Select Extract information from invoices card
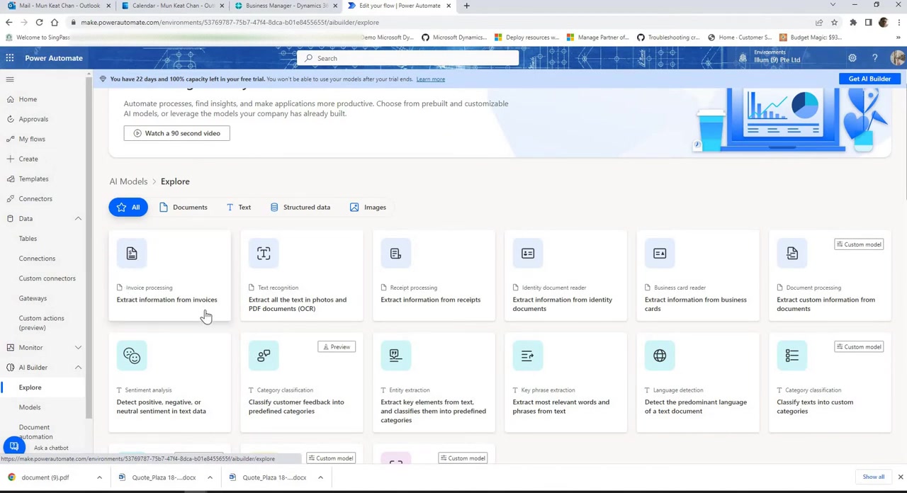Screen dimensions: 907x493 (x=169, y=276)
